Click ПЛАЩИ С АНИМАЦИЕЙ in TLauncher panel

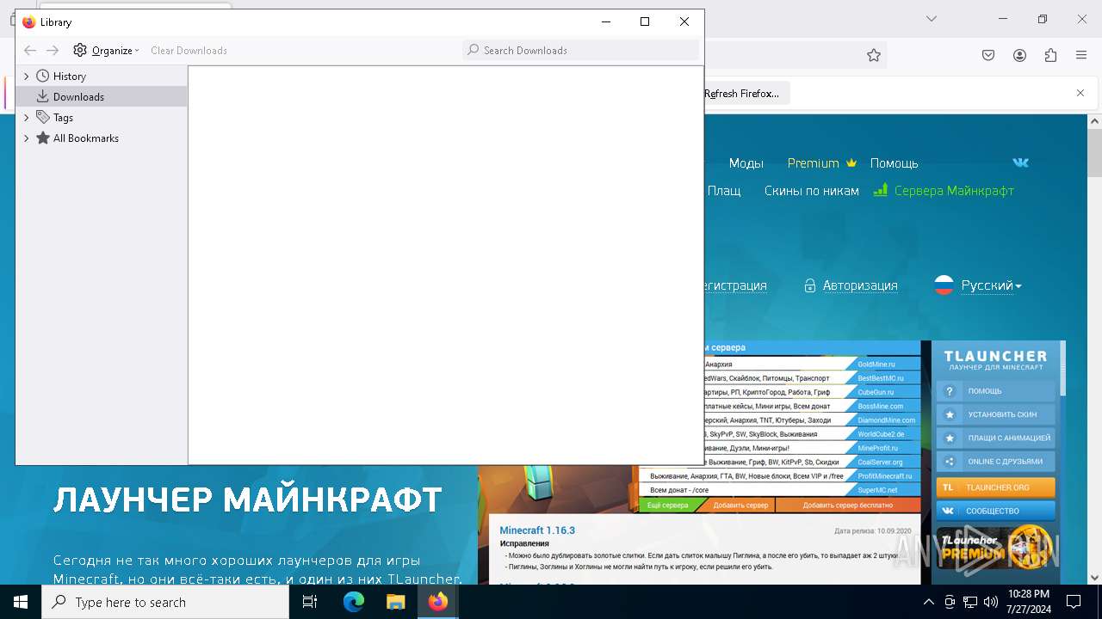tap(996, 438)
